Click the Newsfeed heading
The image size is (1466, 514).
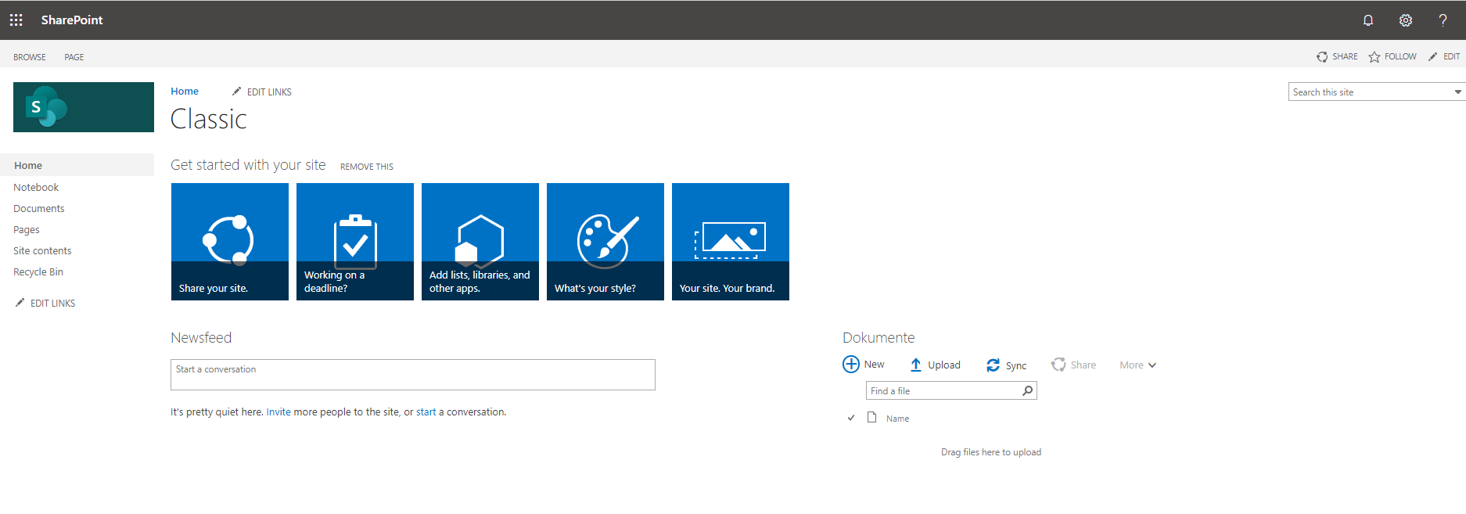(201, 338)
